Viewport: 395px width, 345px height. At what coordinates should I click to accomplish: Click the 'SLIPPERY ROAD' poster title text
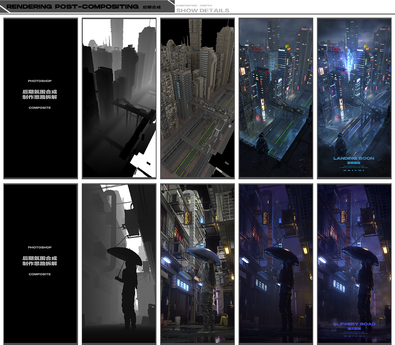click(x=354, y=324)
